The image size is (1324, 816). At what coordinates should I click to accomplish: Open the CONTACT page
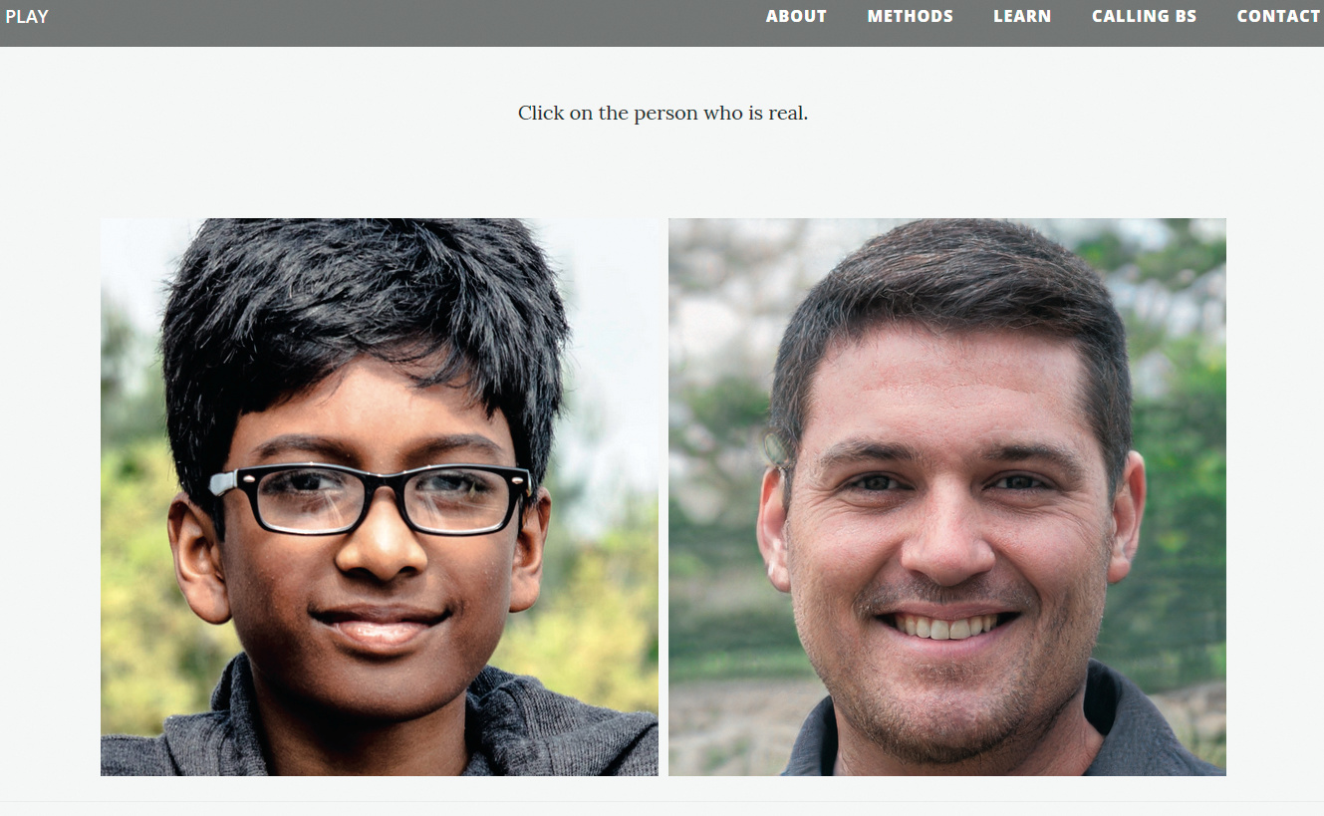point(1278,16)
